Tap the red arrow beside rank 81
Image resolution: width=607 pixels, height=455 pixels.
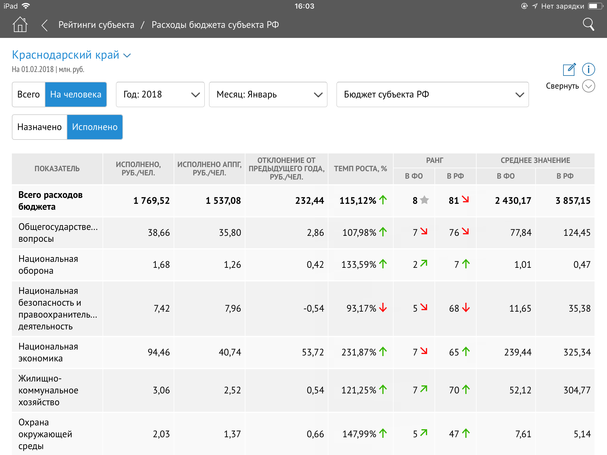click(x=465, y=200)
